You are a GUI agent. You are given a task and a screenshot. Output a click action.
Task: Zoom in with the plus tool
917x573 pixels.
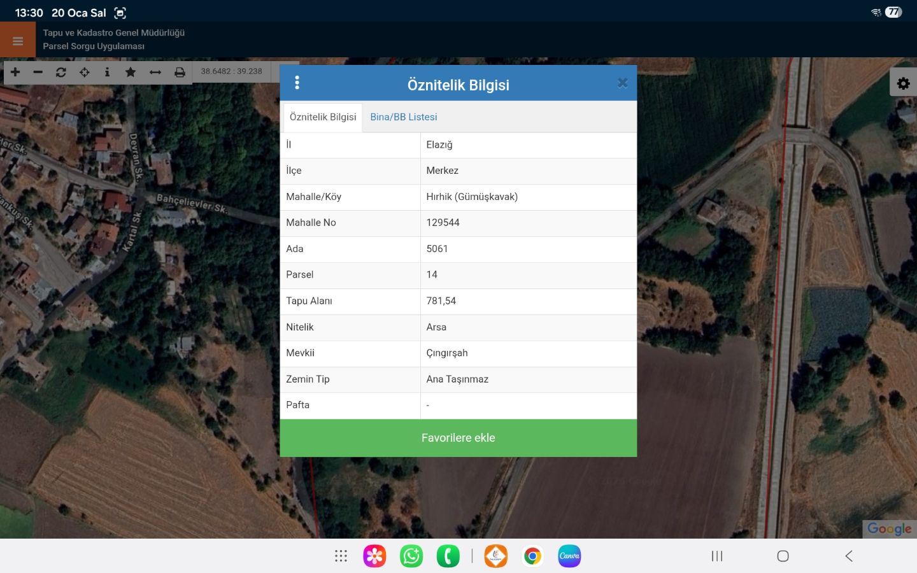click(15, 72)
